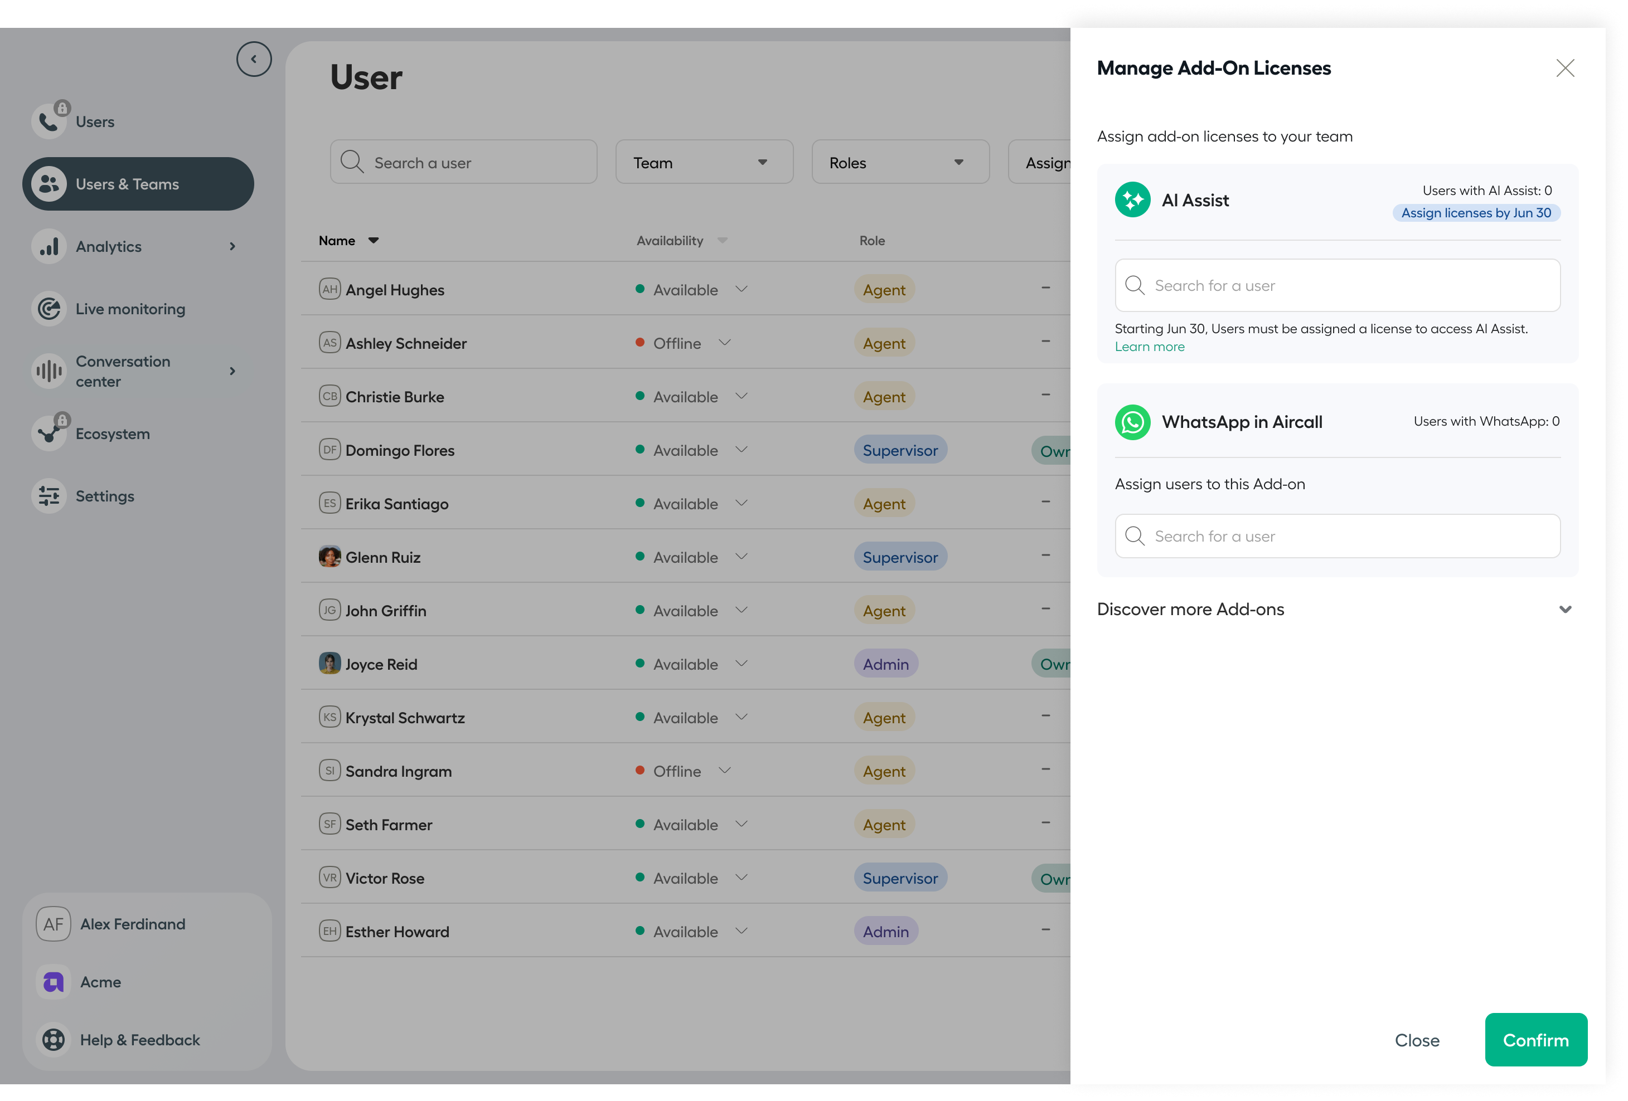Select the Users & Teams people icon
1628x1101 pixels.
49,184
